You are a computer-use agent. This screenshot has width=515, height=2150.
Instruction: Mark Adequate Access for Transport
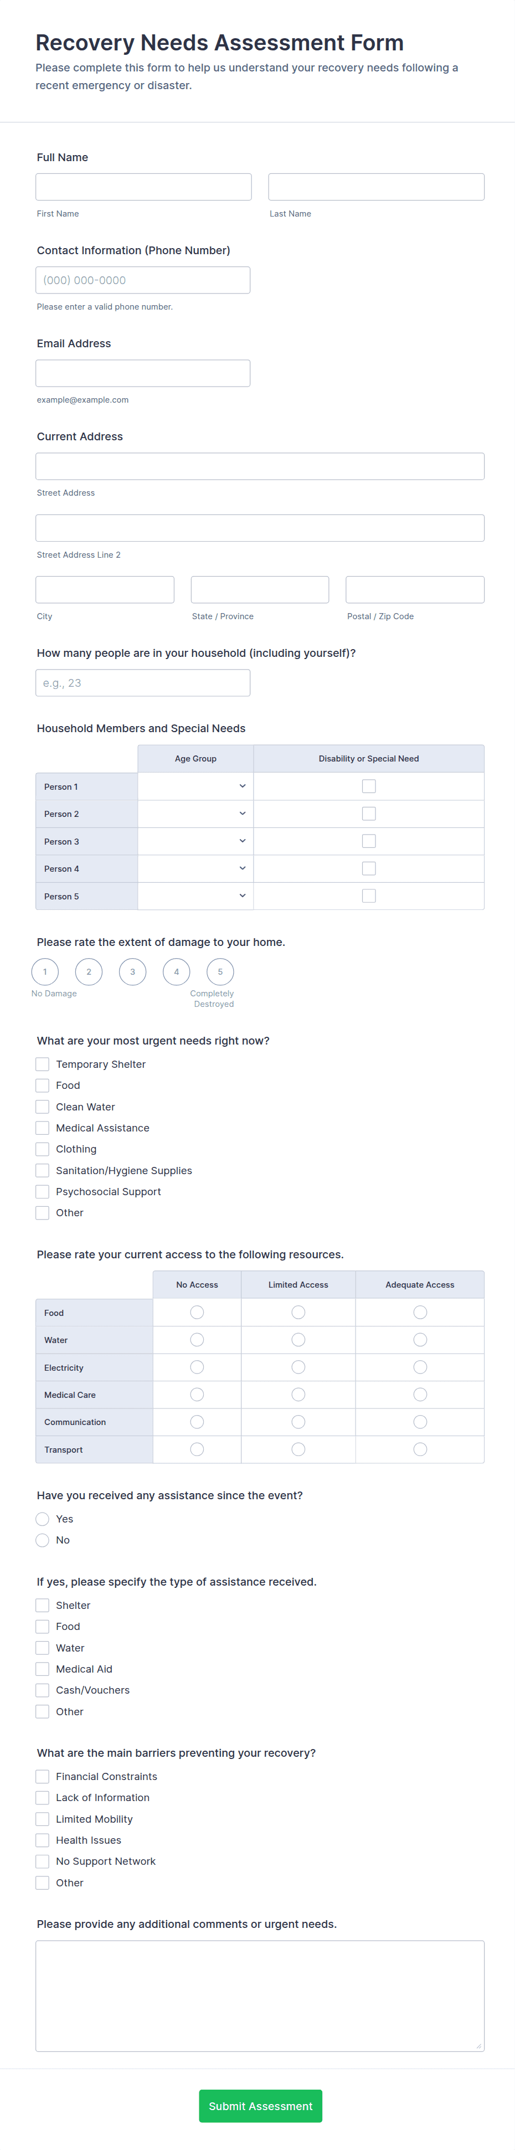pos(420,1449)
